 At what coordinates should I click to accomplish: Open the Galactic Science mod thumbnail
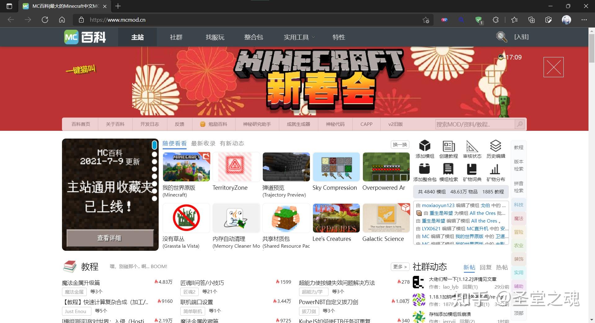[386, 218]
